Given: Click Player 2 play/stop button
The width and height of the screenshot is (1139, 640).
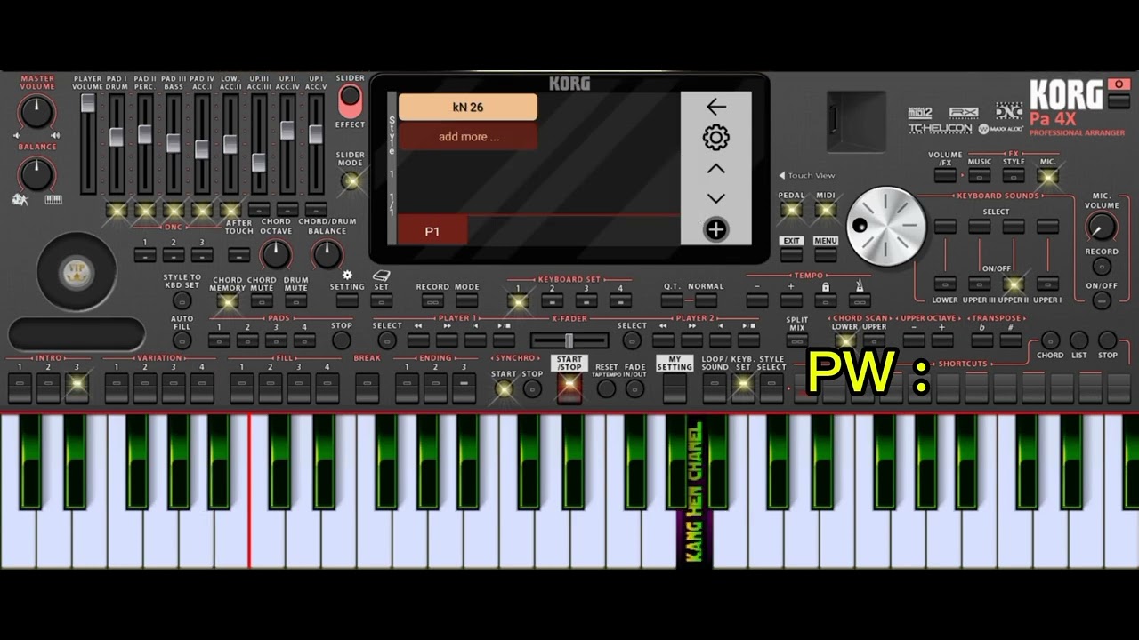Looking at the screenshot, I should (748, 340).
